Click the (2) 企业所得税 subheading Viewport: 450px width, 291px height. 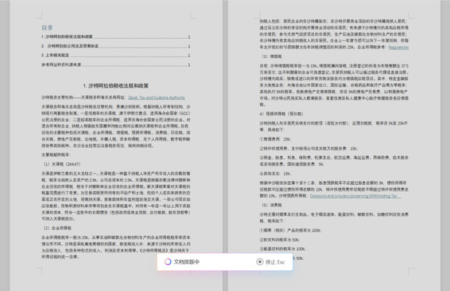(x=57, y=228)
